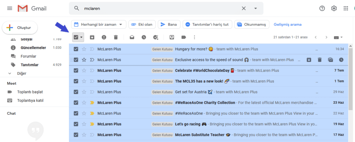Click the Gelen Kutusu label on Hungary email
The width and height of the screenshot is (355, 142).
tap(163, 49)
